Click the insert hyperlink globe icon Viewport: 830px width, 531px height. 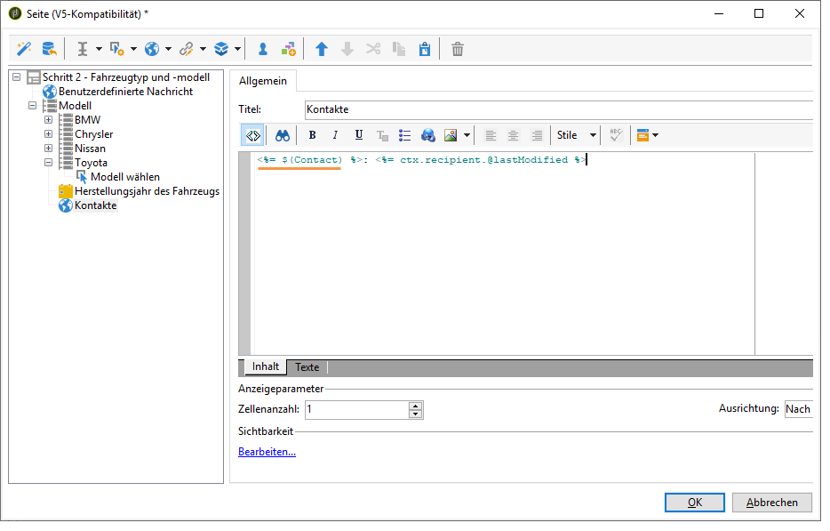[428, 136]
